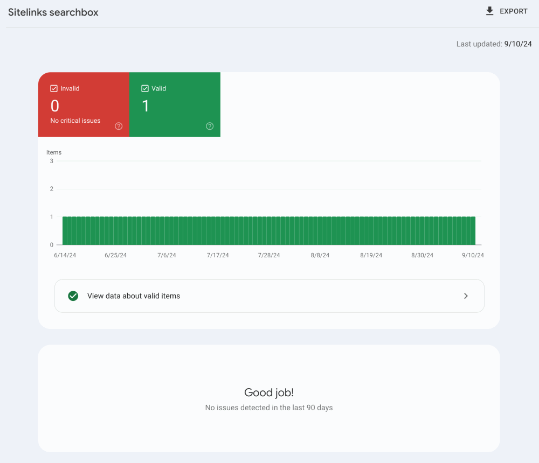Open help icon on Valid card

click(x=210, y=126)
